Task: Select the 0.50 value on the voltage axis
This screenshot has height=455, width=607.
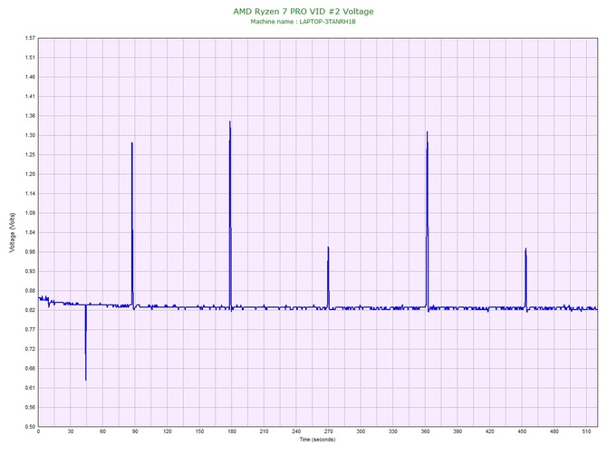Action: [30, 427]
